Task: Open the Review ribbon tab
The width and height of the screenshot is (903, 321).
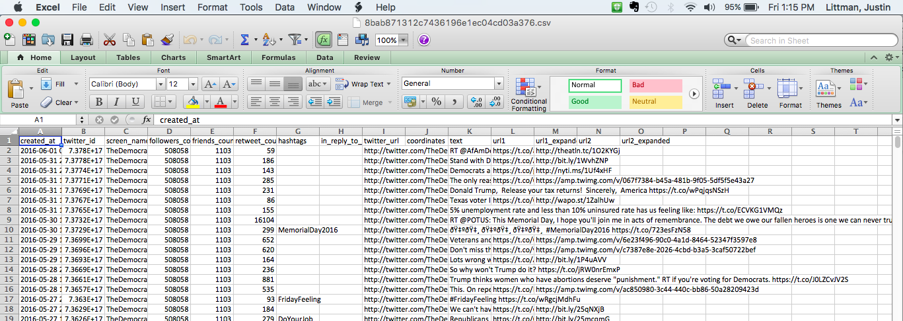Action: coord(367,57)
